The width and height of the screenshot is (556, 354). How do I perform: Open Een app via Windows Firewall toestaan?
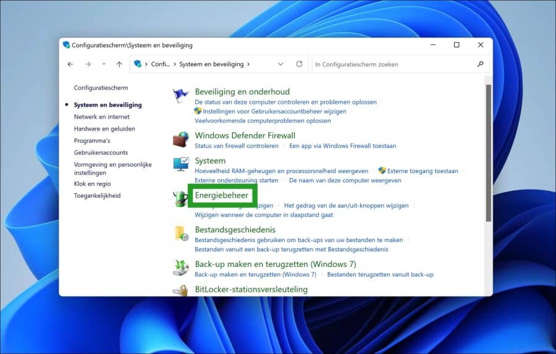(x=342, y=146)
